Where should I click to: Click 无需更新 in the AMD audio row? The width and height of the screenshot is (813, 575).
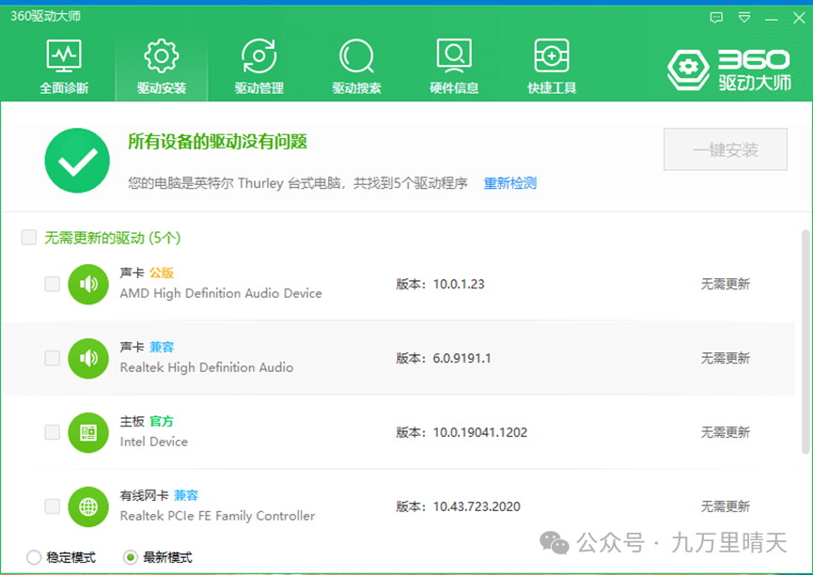tap(726, 284)
